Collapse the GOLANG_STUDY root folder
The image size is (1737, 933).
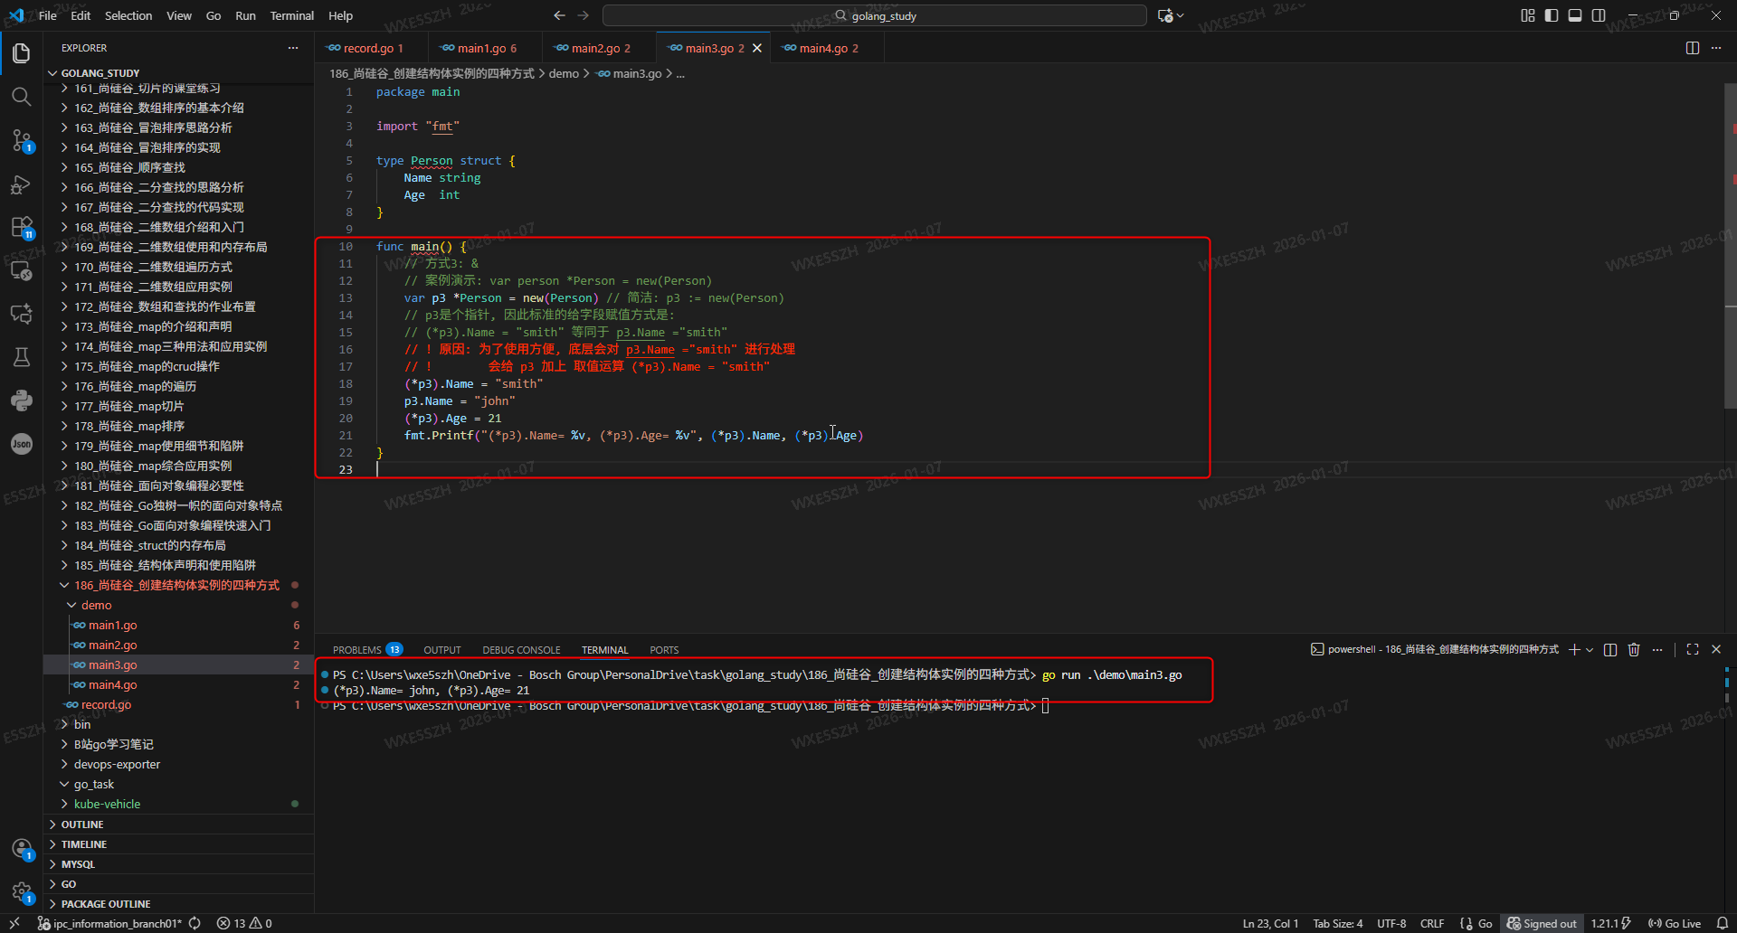coord(179,73)
